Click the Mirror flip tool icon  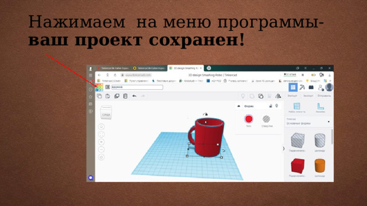pos(278,96)
